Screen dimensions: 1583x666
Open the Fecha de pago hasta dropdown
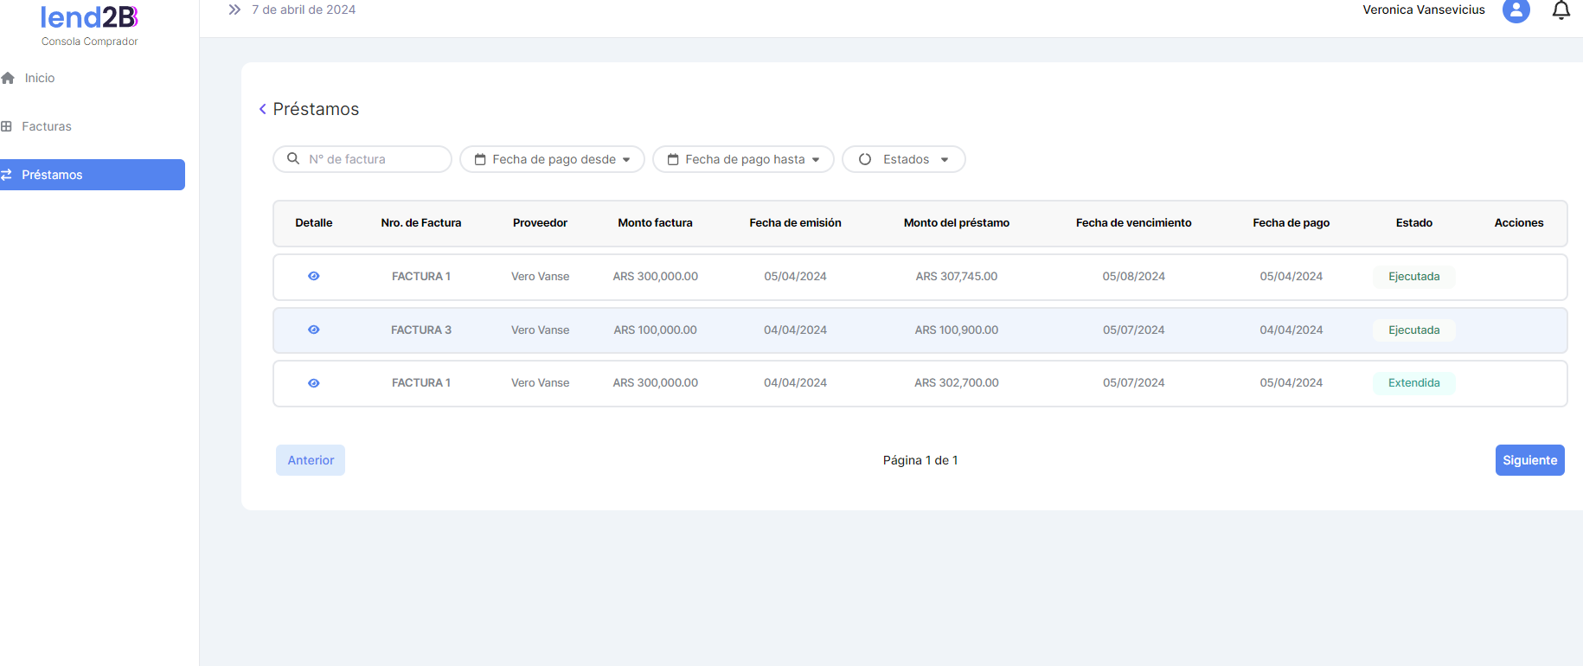743,159
